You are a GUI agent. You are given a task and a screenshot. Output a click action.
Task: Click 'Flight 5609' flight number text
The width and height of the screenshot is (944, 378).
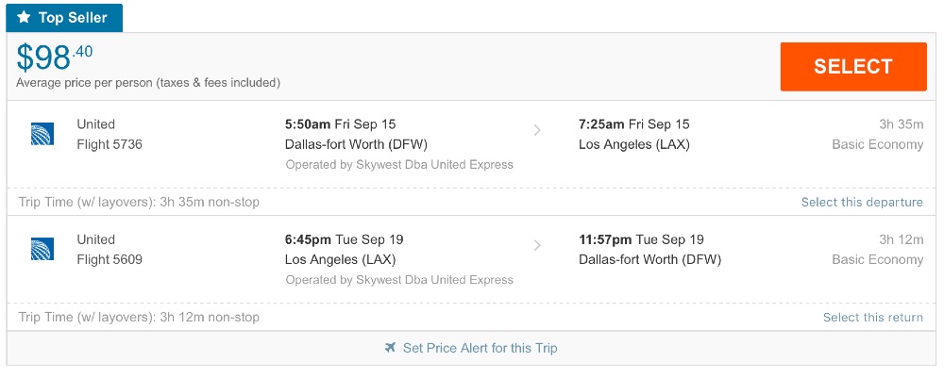110,259
